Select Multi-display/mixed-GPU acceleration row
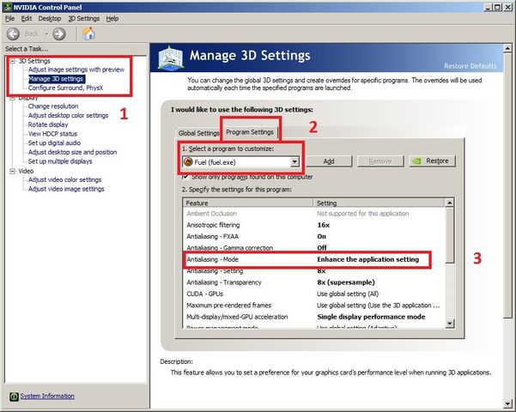This screenshot has height=412, width=516. pyautogui.click(x=314, y=317)
